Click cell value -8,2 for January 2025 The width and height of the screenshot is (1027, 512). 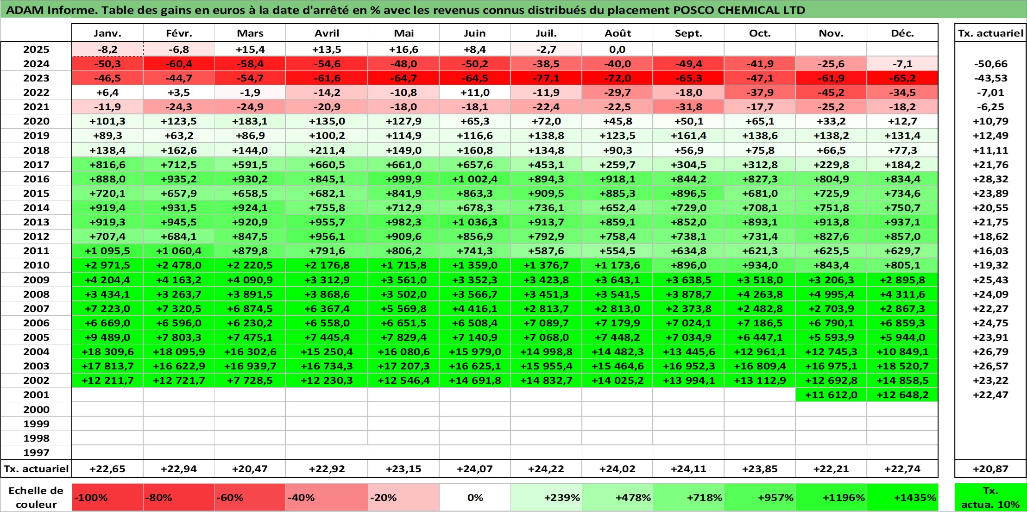pos(107,50)
